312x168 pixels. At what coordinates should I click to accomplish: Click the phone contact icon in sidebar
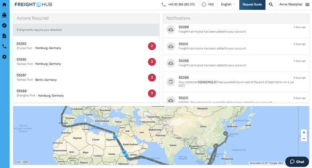click(x=4, y=46)
